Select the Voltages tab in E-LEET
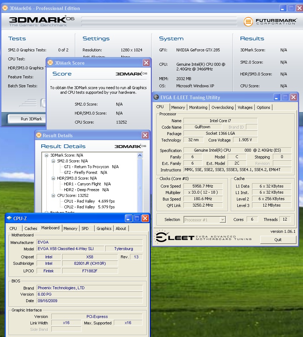This screenshot has width=303, height=337. 245,107
